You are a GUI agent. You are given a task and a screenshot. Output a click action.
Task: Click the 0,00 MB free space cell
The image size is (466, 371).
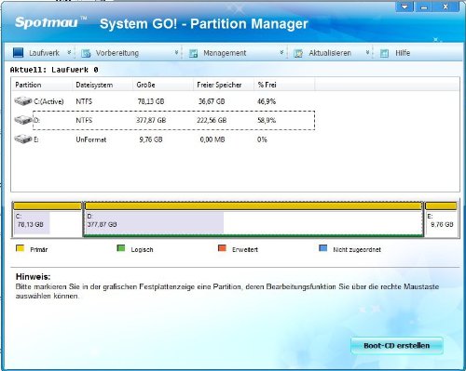[212, 139]
